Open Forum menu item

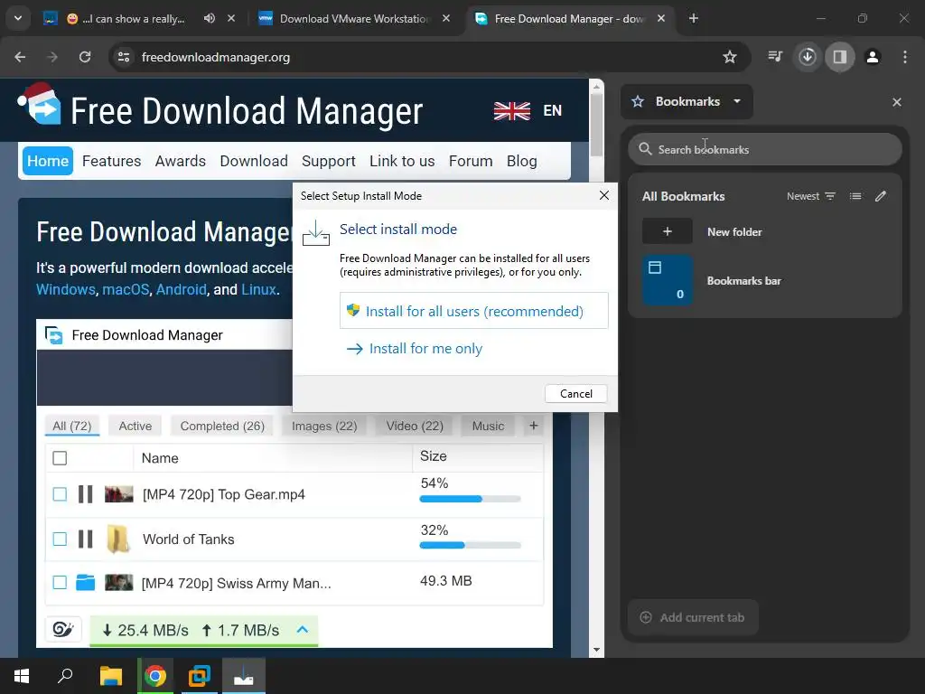point(470,161)
